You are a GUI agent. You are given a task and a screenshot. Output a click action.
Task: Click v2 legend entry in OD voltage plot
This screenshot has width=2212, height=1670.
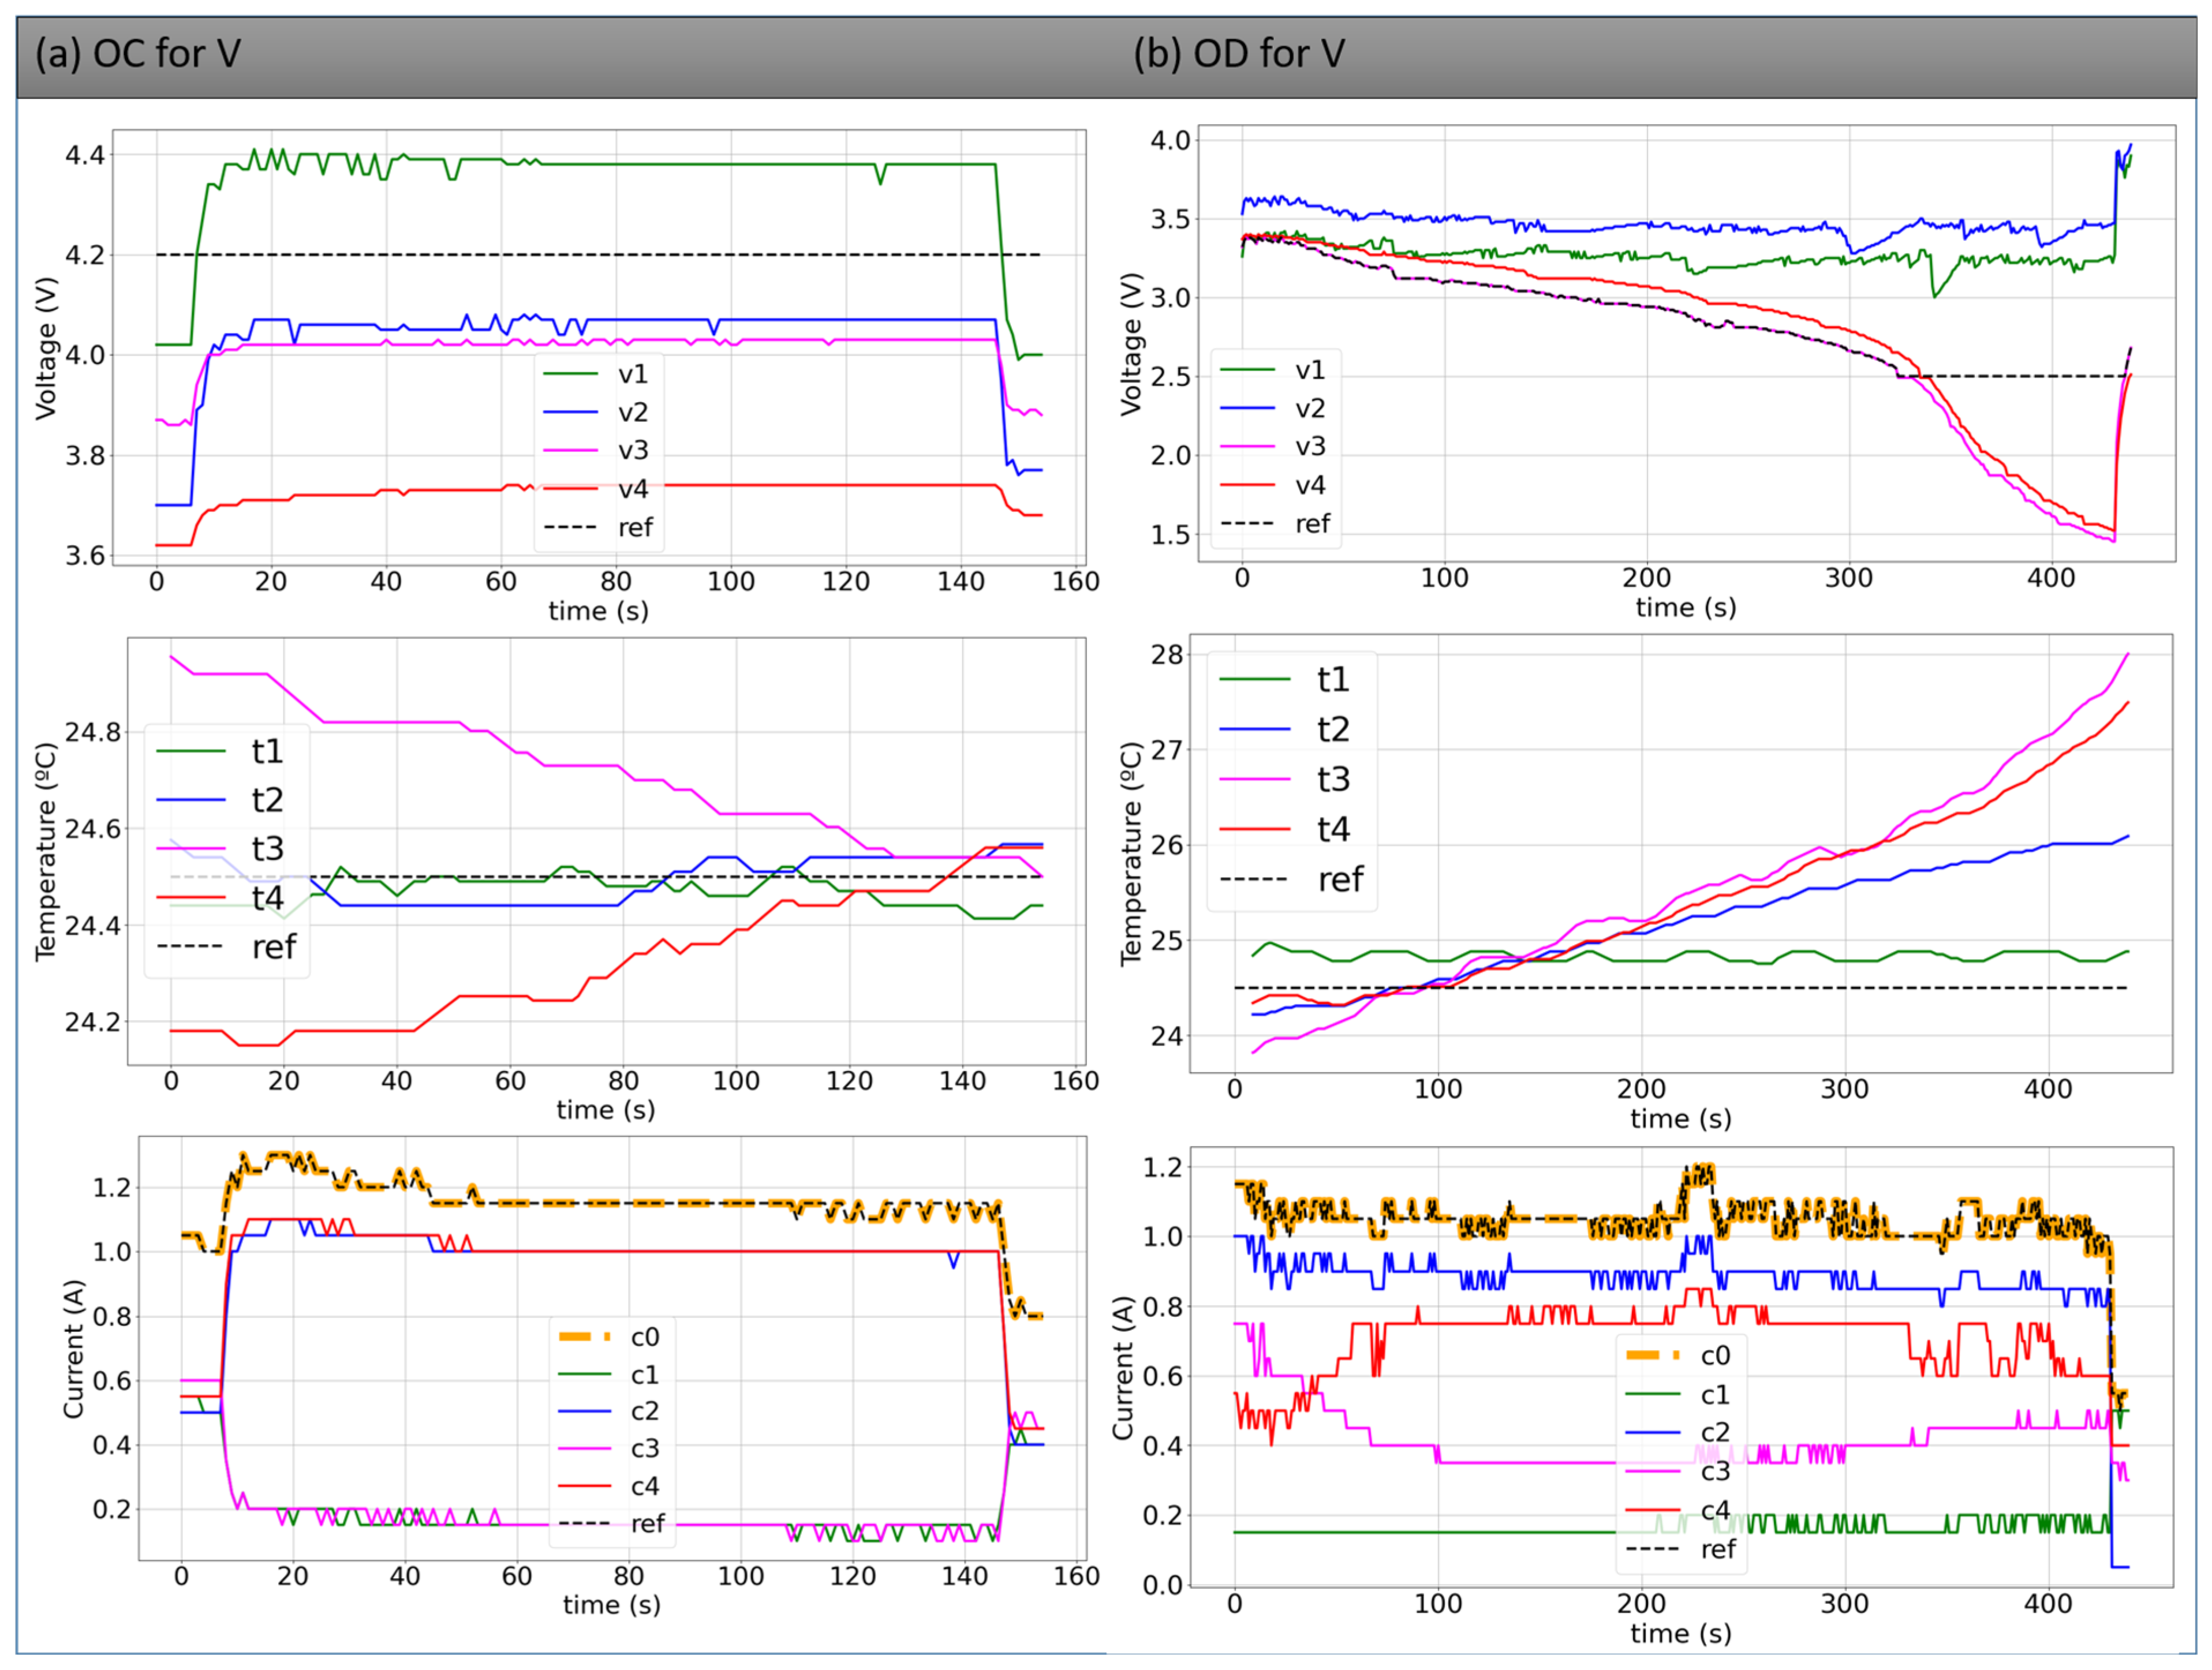point(1273,408)
